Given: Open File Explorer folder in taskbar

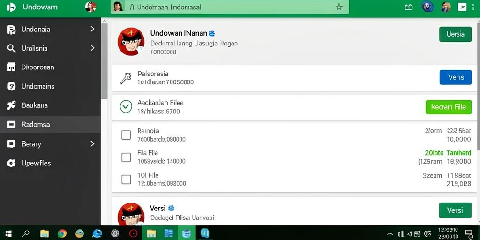Looking at the screenshot, I should pos(45,234).
